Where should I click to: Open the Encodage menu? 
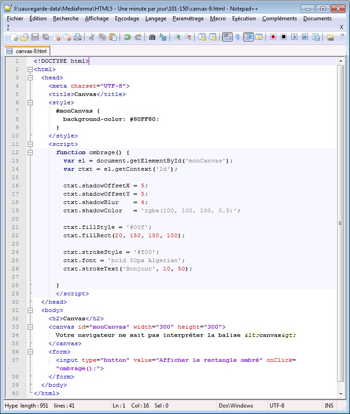127,18
